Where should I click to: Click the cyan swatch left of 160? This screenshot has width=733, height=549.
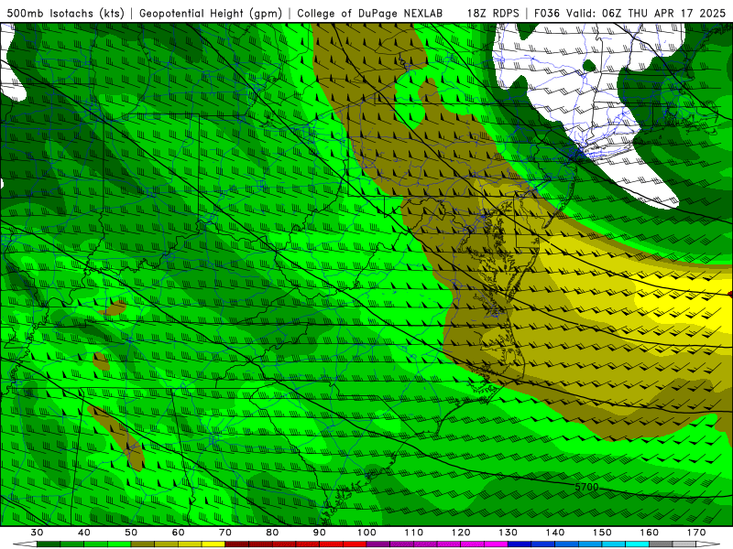[638, 544]
